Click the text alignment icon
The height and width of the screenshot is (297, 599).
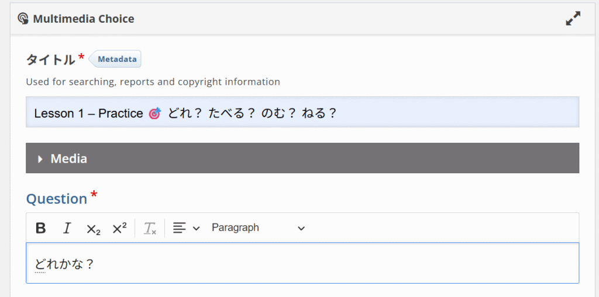click(x=180, y=228)
